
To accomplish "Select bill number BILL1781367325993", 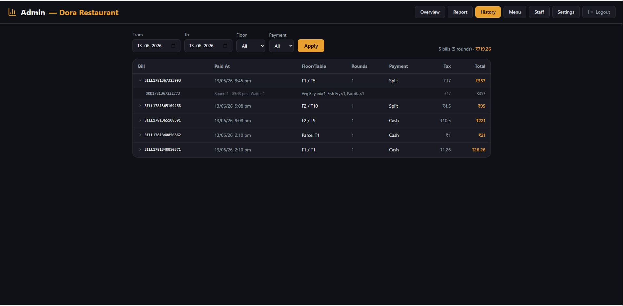I will (x=163, y=80).
